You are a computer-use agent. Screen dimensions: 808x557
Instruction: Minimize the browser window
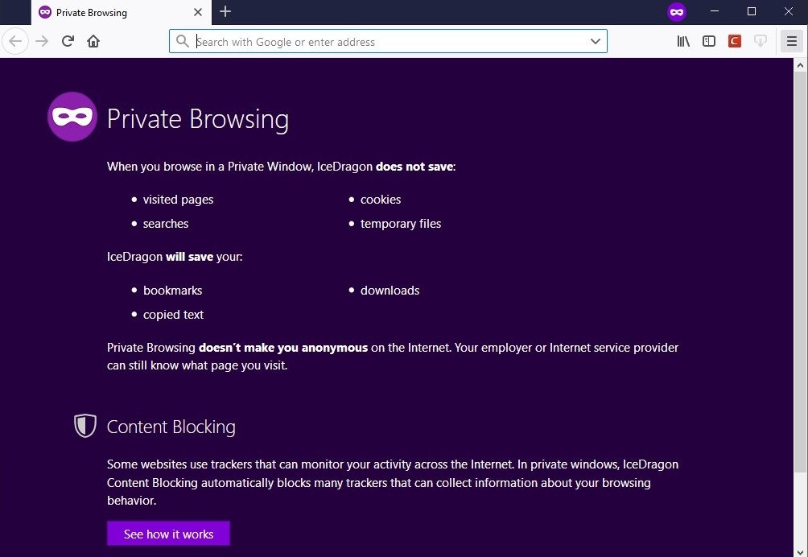[714, 11]
